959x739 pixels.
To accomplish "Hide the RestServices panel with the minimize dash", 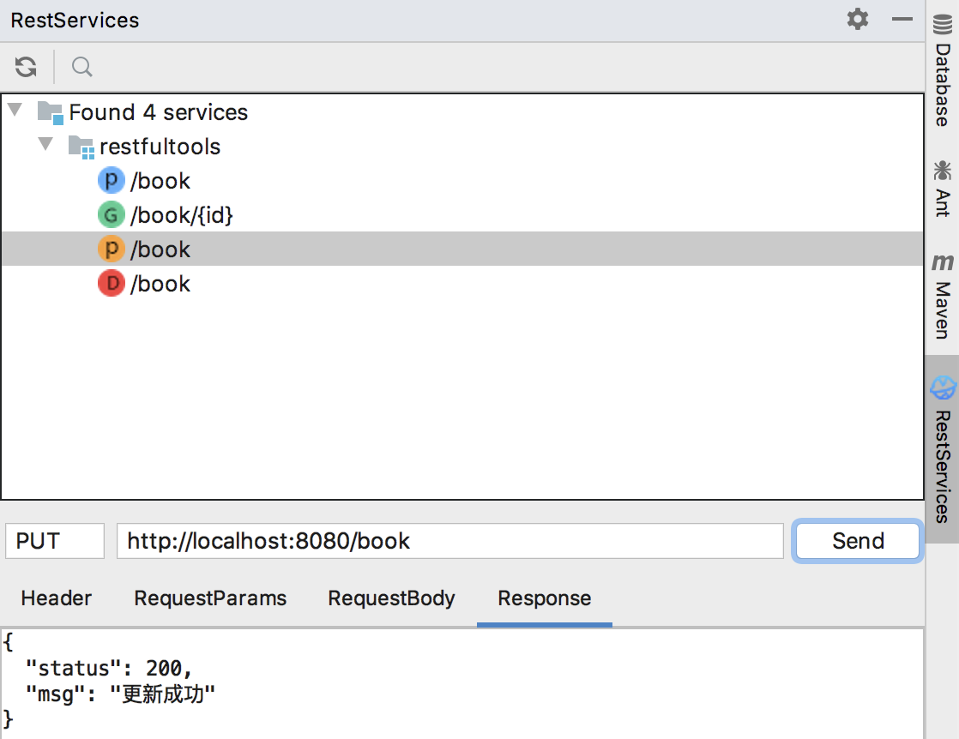I will [x=902, y=19].
